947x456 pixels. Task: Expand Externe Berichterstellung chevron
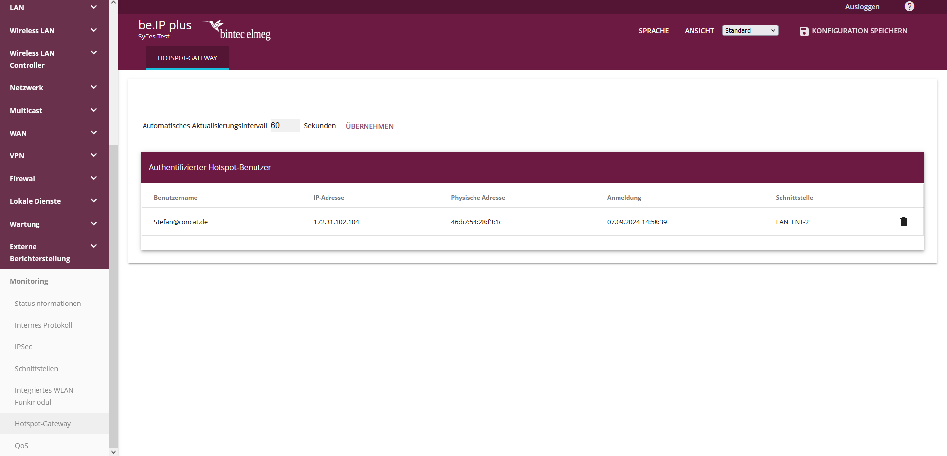pos(94,246)
